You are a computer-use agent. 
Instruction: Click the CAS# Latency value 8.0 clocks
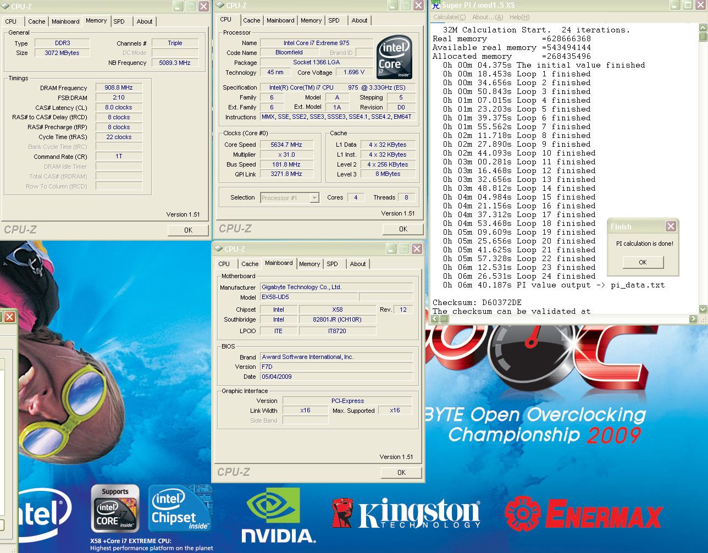(x=119, y=107)
